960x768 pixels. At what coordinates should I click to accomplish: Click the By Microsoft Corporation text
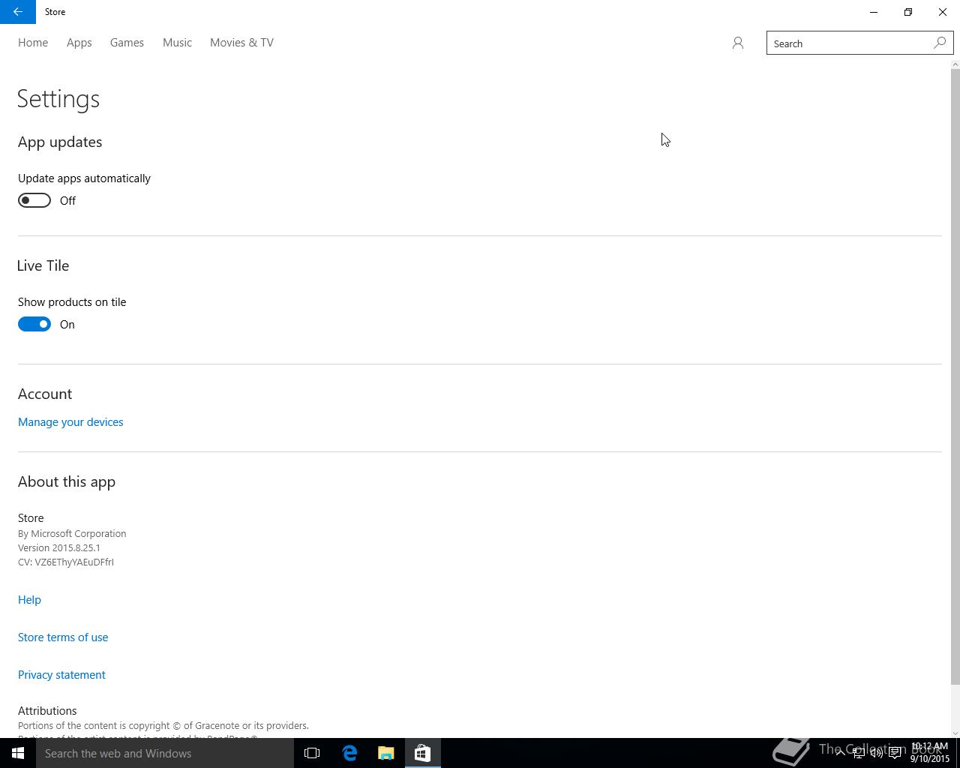(x=72, y=534)
